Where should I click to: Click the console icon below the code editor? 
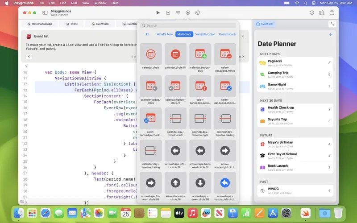pyautogui.click(x=22, y=202)
